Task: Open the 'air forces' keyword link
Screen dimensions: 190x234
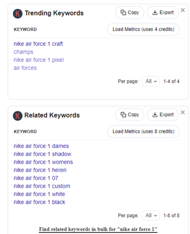Action: tap(25, 68)
